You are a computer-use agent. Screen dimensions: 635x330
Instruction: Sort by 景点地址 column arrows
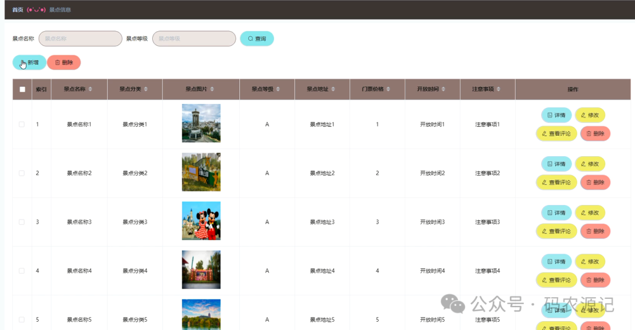pos(333,89)
